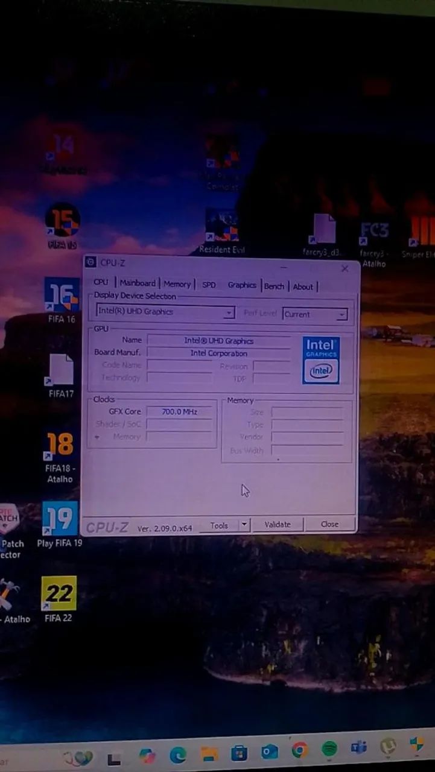Switch to the CPU tab

pos(101,282)
